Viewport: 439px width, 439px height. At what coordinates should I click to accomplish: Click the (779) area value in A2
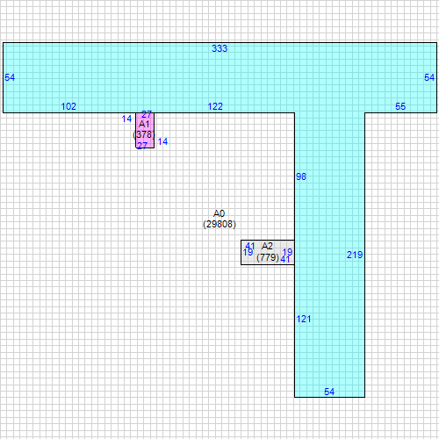click(x=268, y=257)
